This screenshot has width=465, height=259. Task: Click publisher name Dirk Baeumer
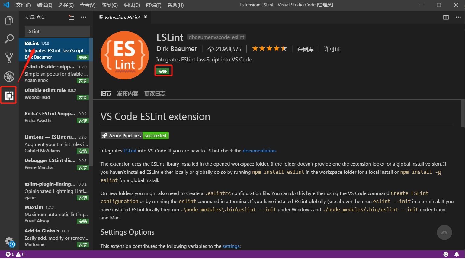point(177,49)
